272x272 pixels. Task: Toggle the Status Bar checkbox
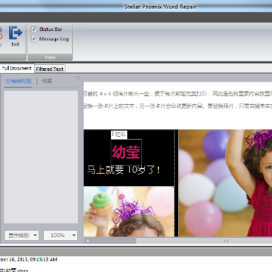(34, 29)
